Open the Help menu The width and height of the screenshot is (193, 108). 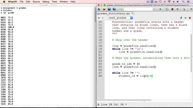[73, 1]
